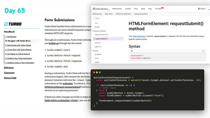210x118 pixels.
Task: Open Turbo Handbook section
Action: coord(9,32)
